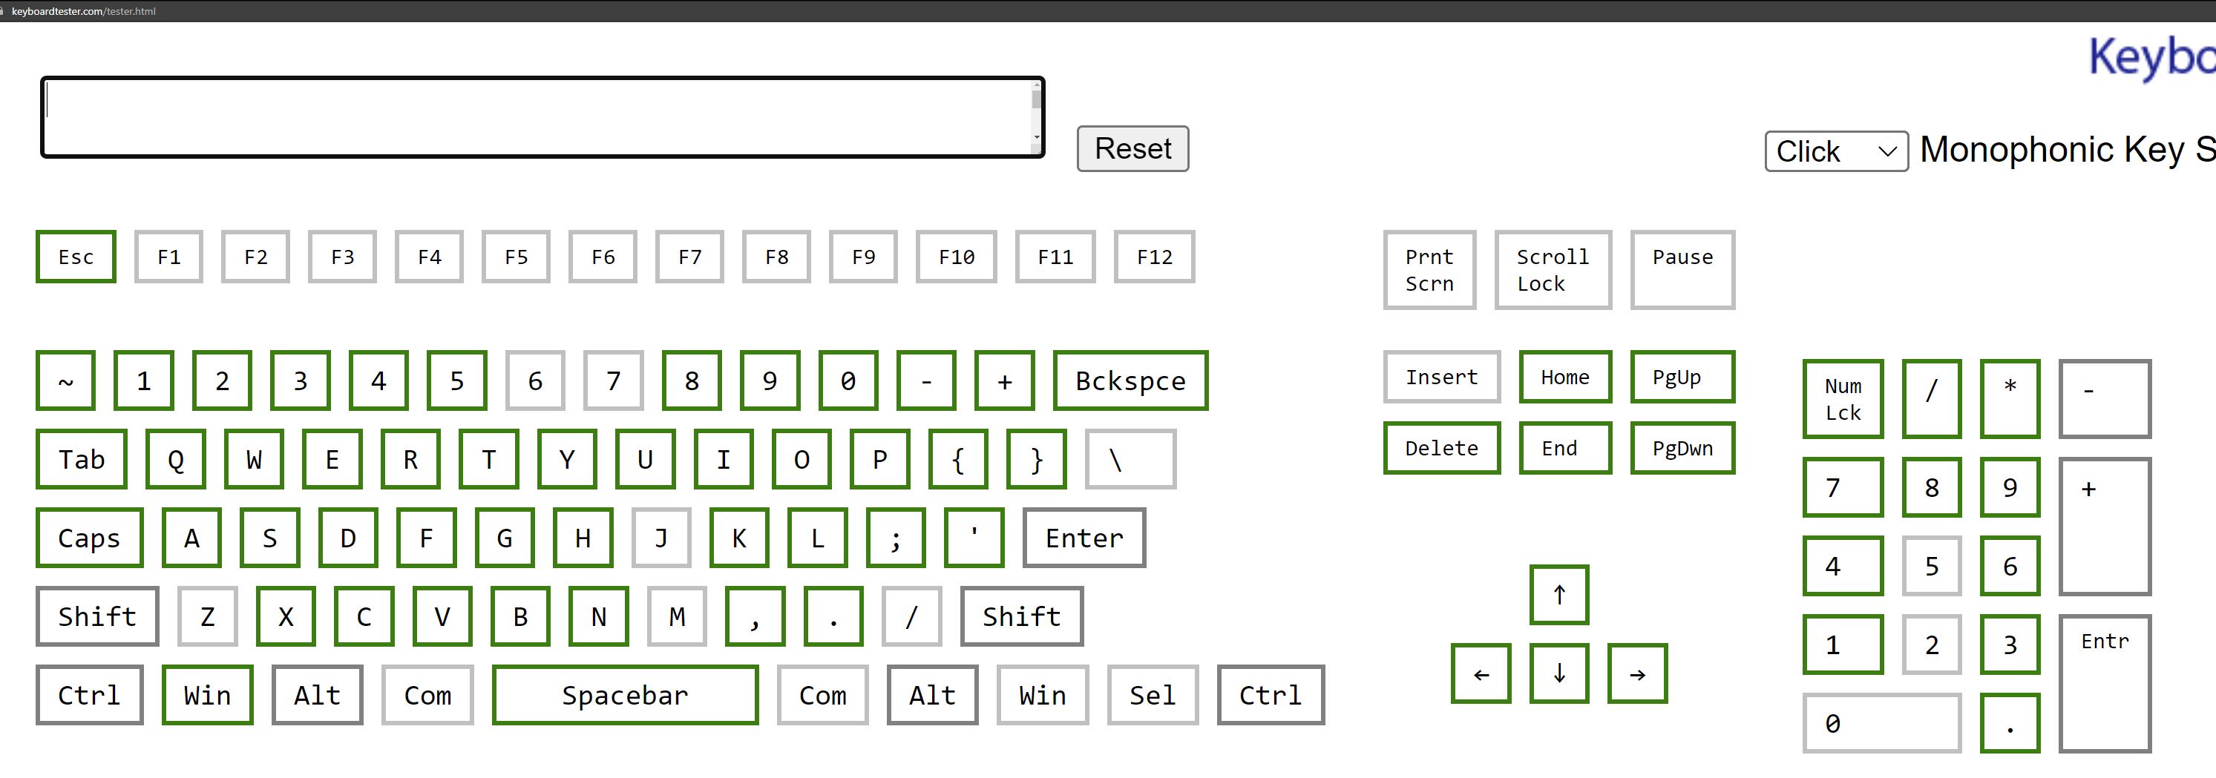Click the Prnt Scrn key

click(1429, 270)
